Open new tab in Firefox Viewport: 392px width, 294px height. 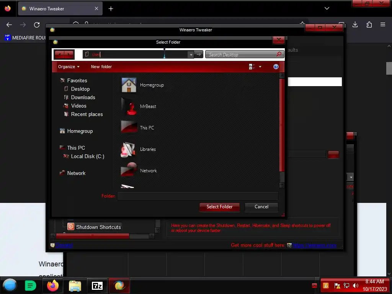(111, 9)
